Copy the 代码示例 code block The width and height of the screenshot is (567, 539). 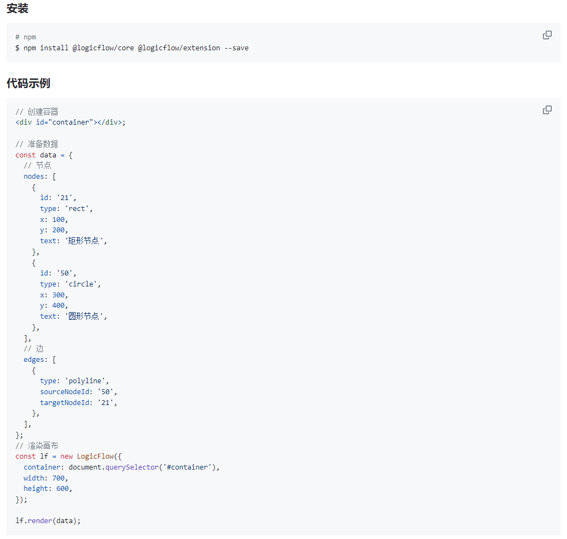[x=547, y=110]
